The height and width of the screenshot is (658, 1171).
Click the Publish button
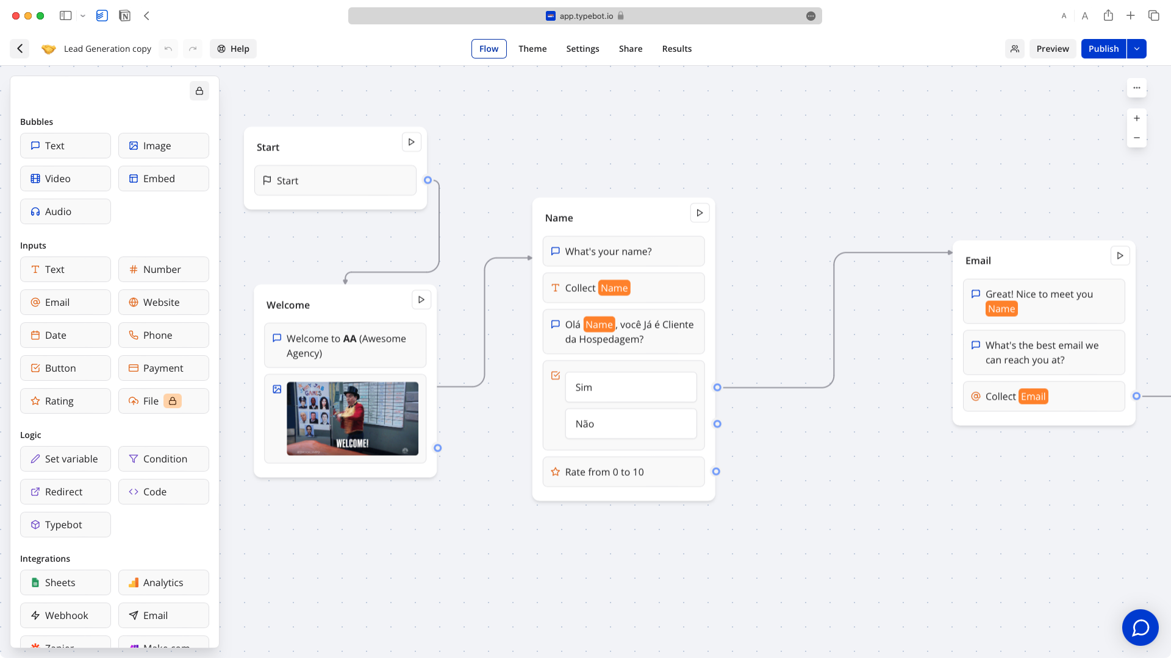[x=1103, y=48]
